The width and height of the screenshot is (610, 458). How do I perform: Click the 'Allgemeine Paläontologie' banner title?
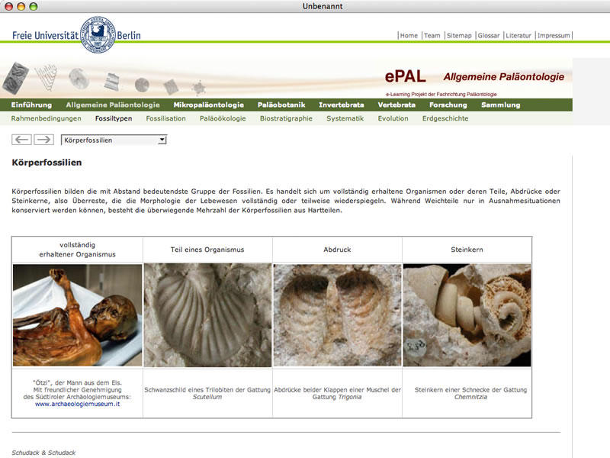(x=504, y=77)
